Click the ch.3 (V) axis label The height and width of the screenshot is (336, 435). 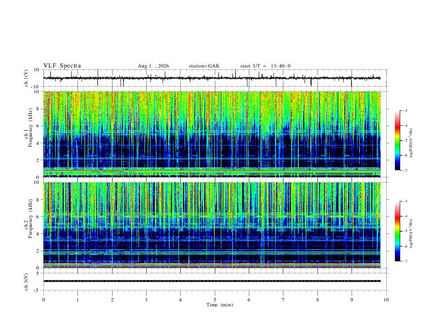(26, 282)
